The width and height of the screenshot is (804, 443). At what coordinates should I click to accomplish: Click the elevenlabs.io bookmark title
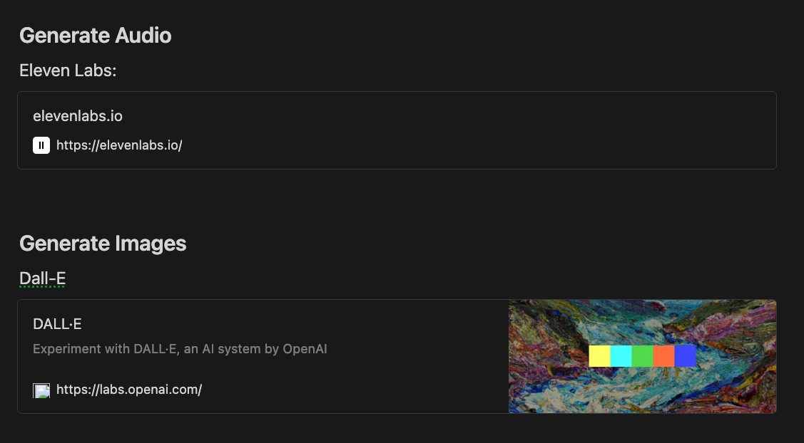[73, 115]
